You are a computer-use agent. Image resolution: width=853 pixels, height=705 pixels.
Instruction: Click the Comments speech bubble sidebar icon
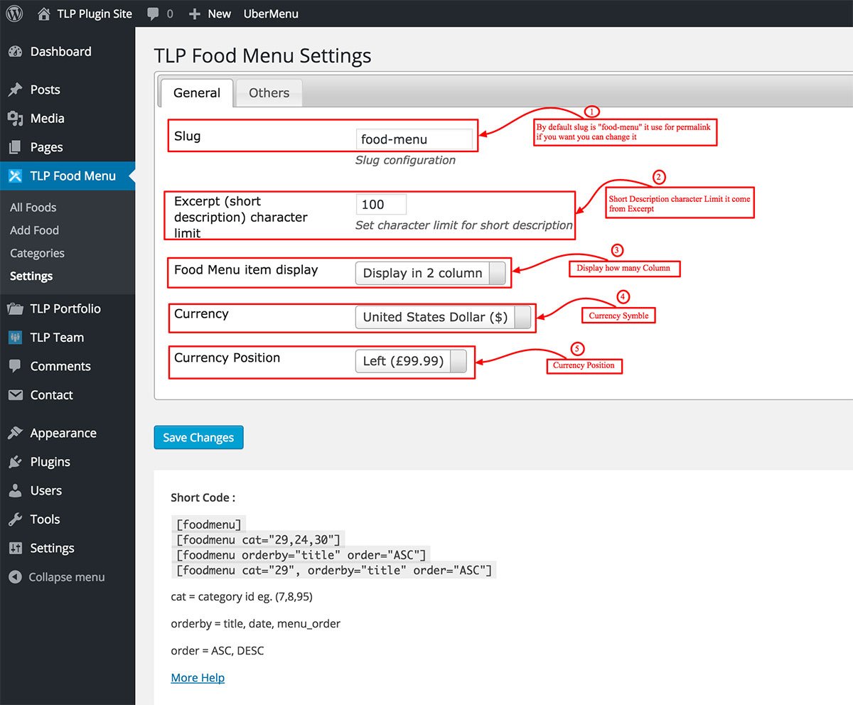pyautogui.click(x=15, y=367)
